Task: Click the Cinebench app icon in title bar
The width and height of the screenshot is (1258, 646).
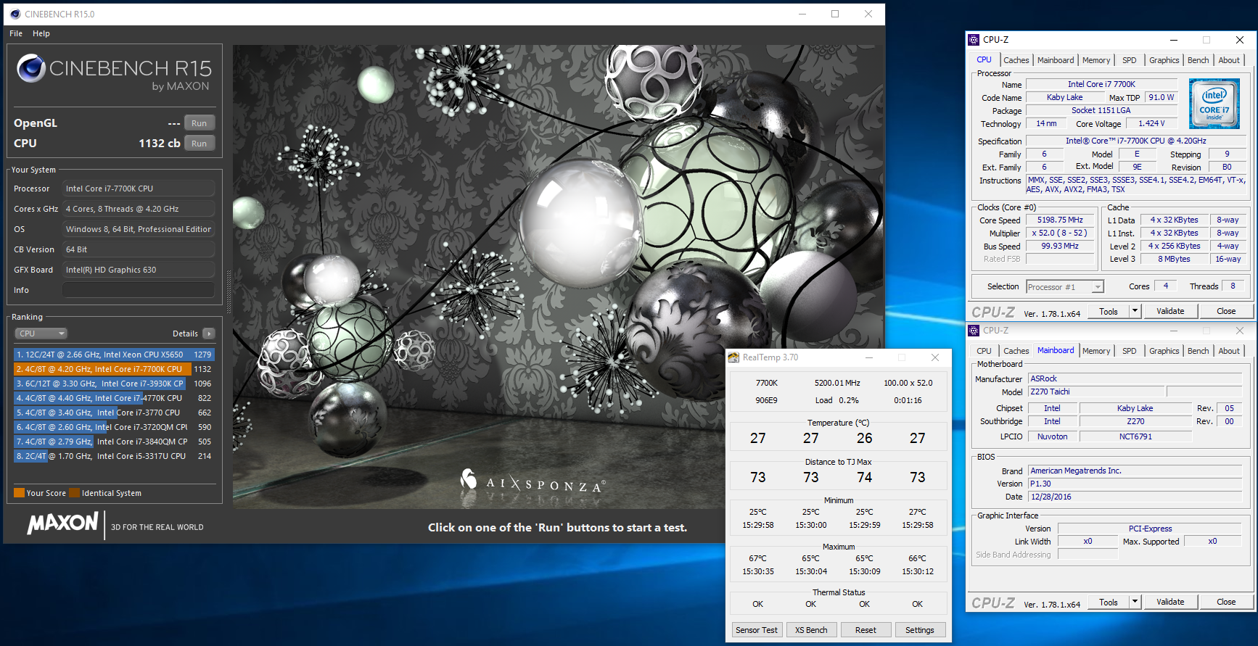Action: (15, 14)
